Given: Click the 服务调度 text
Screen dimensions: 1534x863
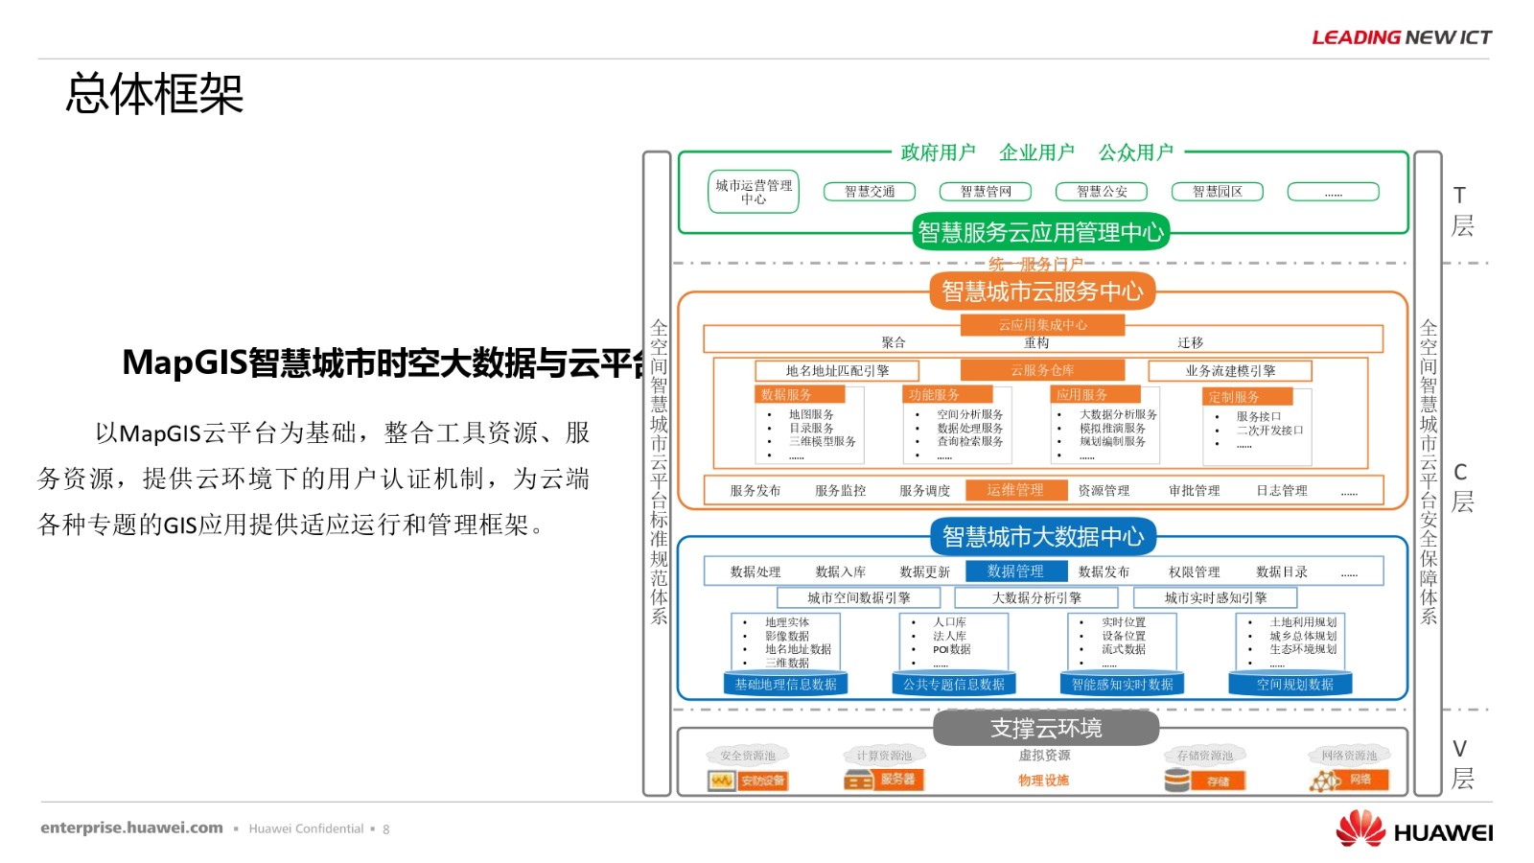Looking at the screenshot, I should (x=925, y=491).
